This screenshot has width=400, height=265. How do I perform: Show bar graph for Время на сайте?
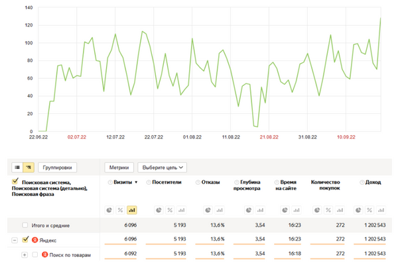point(296,210)
